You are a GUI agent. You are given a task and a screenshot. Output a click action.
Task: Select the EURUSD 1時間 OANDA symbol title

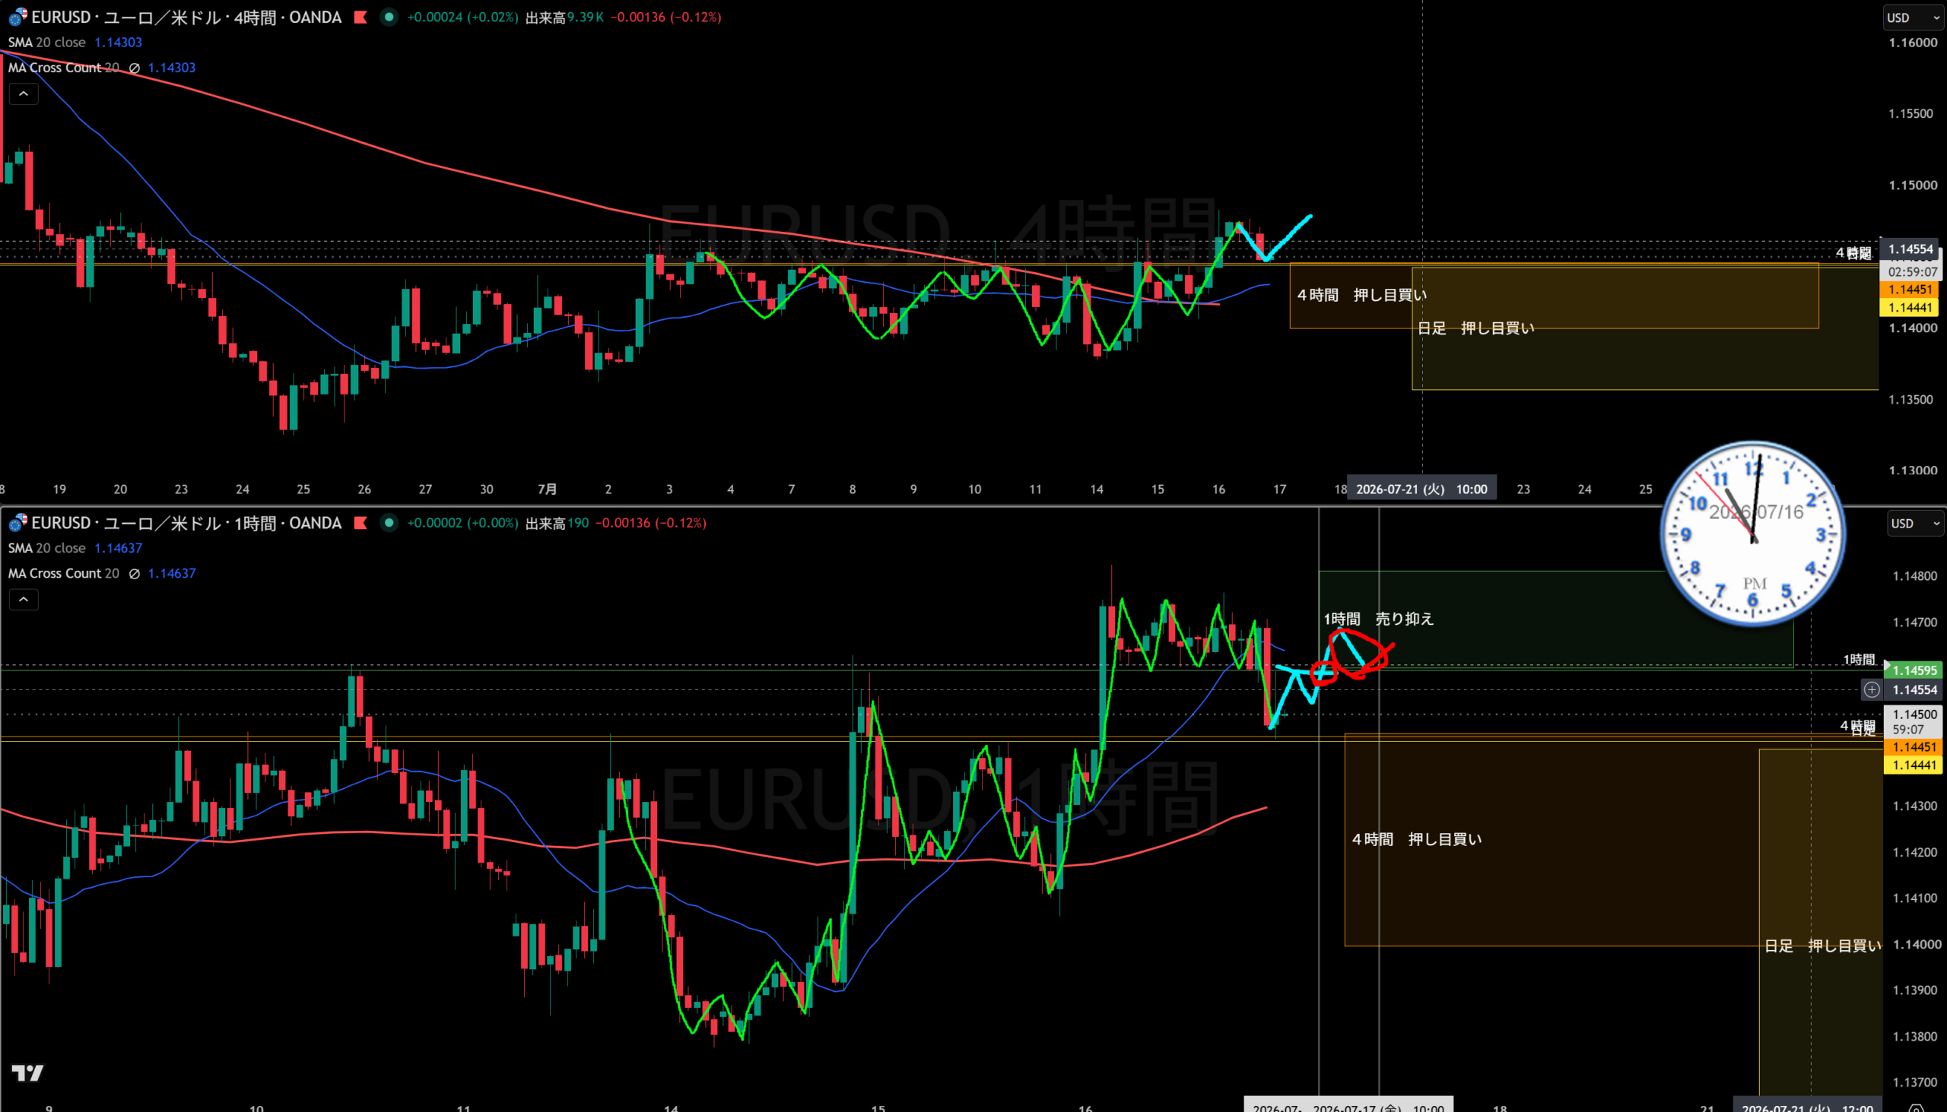pos(186,523)
